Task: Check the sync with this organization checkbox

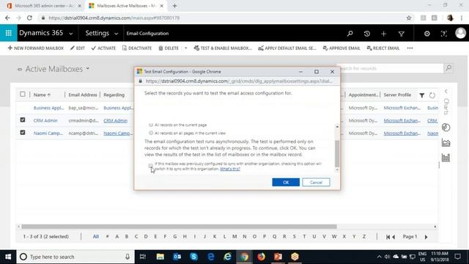Action: click(x=150, y=166)
